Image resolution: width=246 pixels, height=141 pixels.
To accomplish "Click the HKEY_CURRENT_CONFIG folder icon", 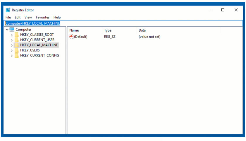I will (x=16, y=55).
